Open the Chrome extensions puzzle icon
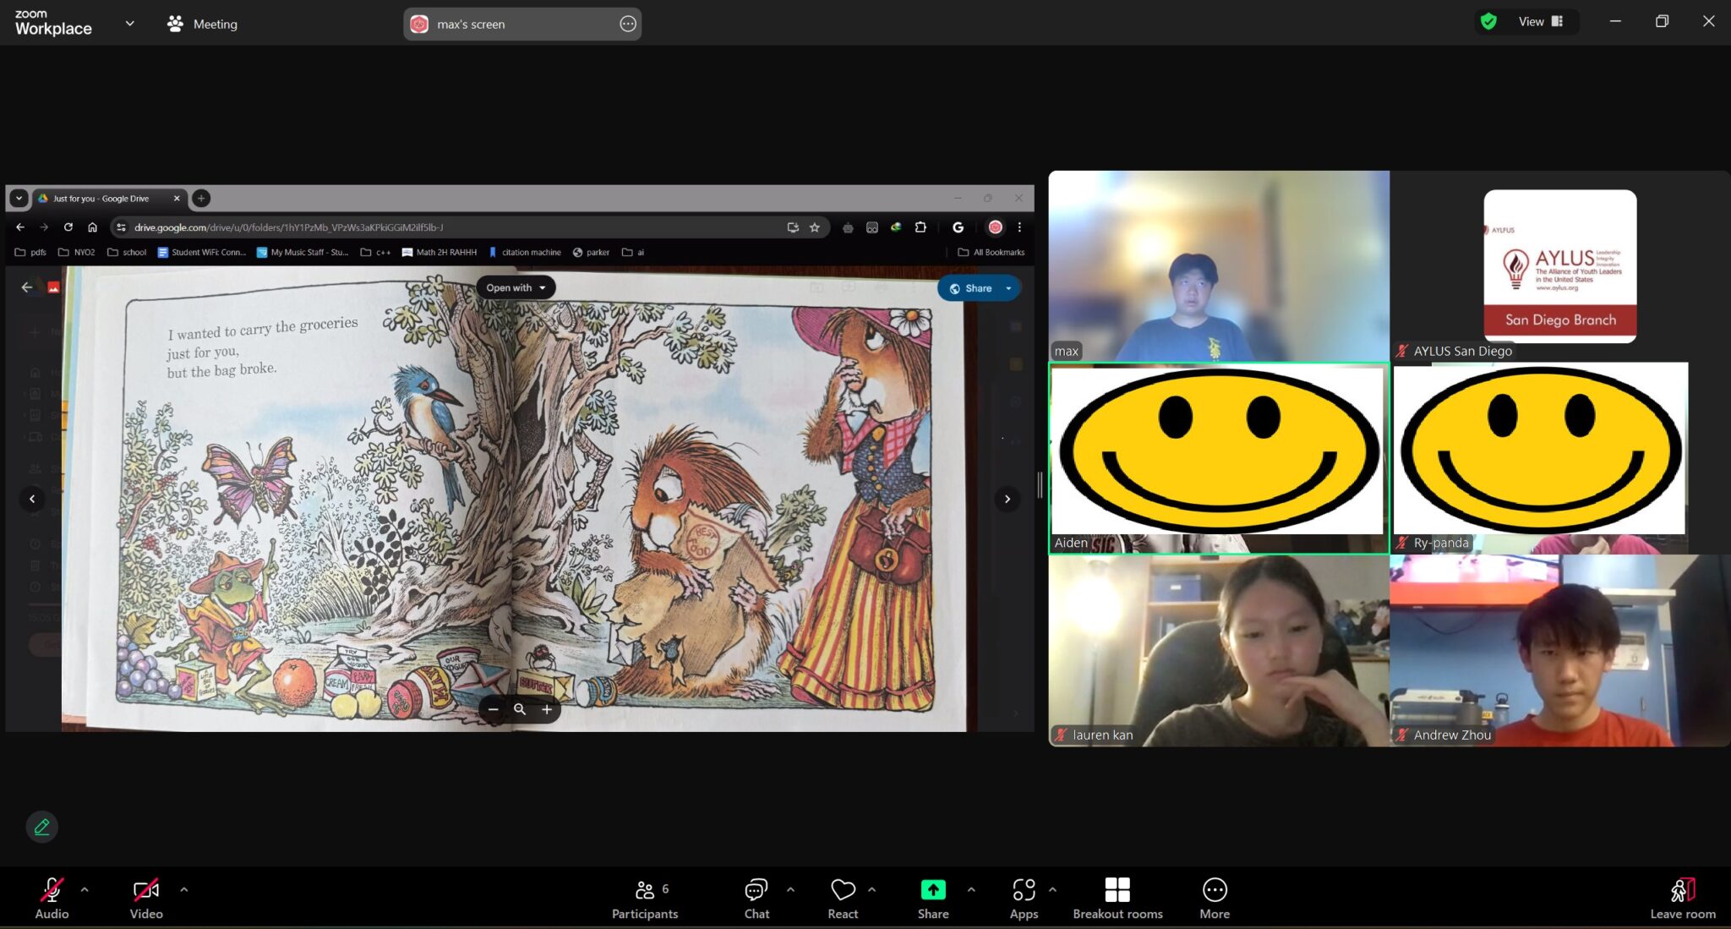The width and height of the screenshot is (1731, 929). 920,227
